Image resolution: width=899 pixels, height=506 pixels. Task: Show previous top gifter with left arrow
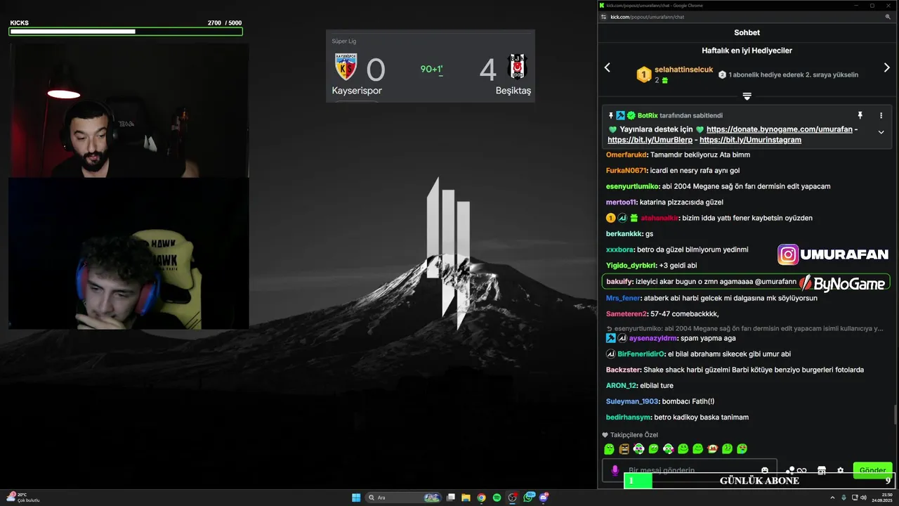pyautogui.click(x=608, y=67)
